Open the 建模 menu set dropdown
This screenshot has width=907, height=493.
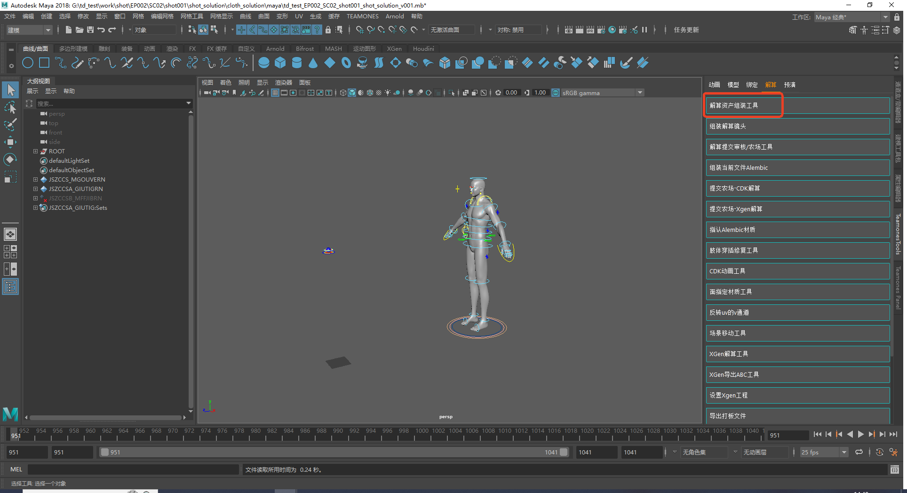[x=29, y=30]
